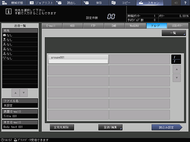This screenshot has width=190, height=142.
Task: Click the group destination icon in the sixth なし row
Action: click(x=4, y=58)
